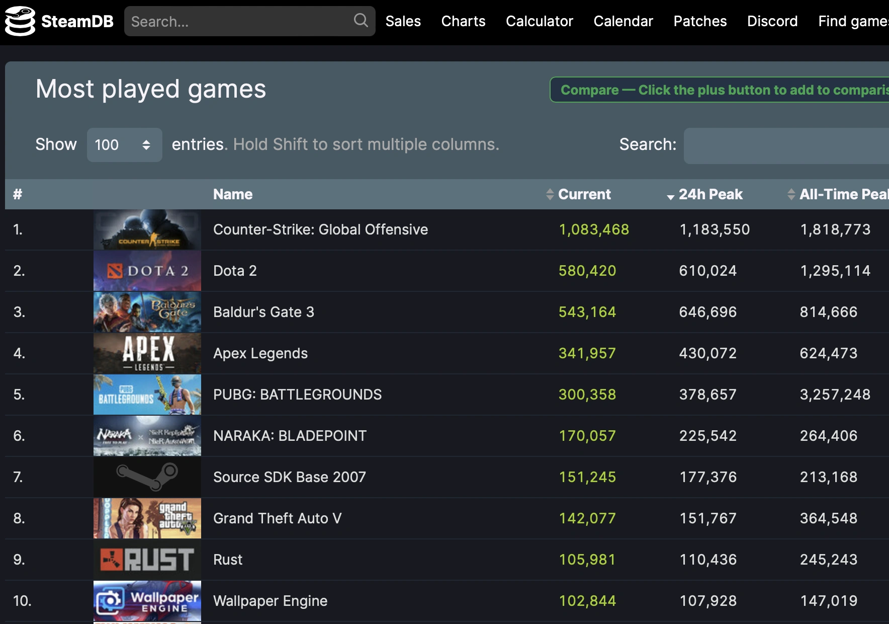Open the Source SDK Base 2007 link

click(290, 477)
